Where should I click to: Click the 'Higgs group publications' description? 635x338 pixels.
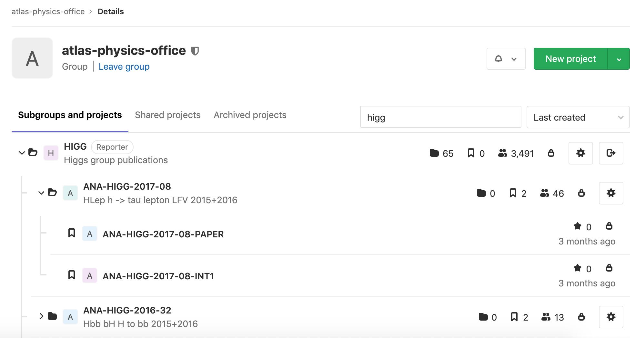[116, 160]
